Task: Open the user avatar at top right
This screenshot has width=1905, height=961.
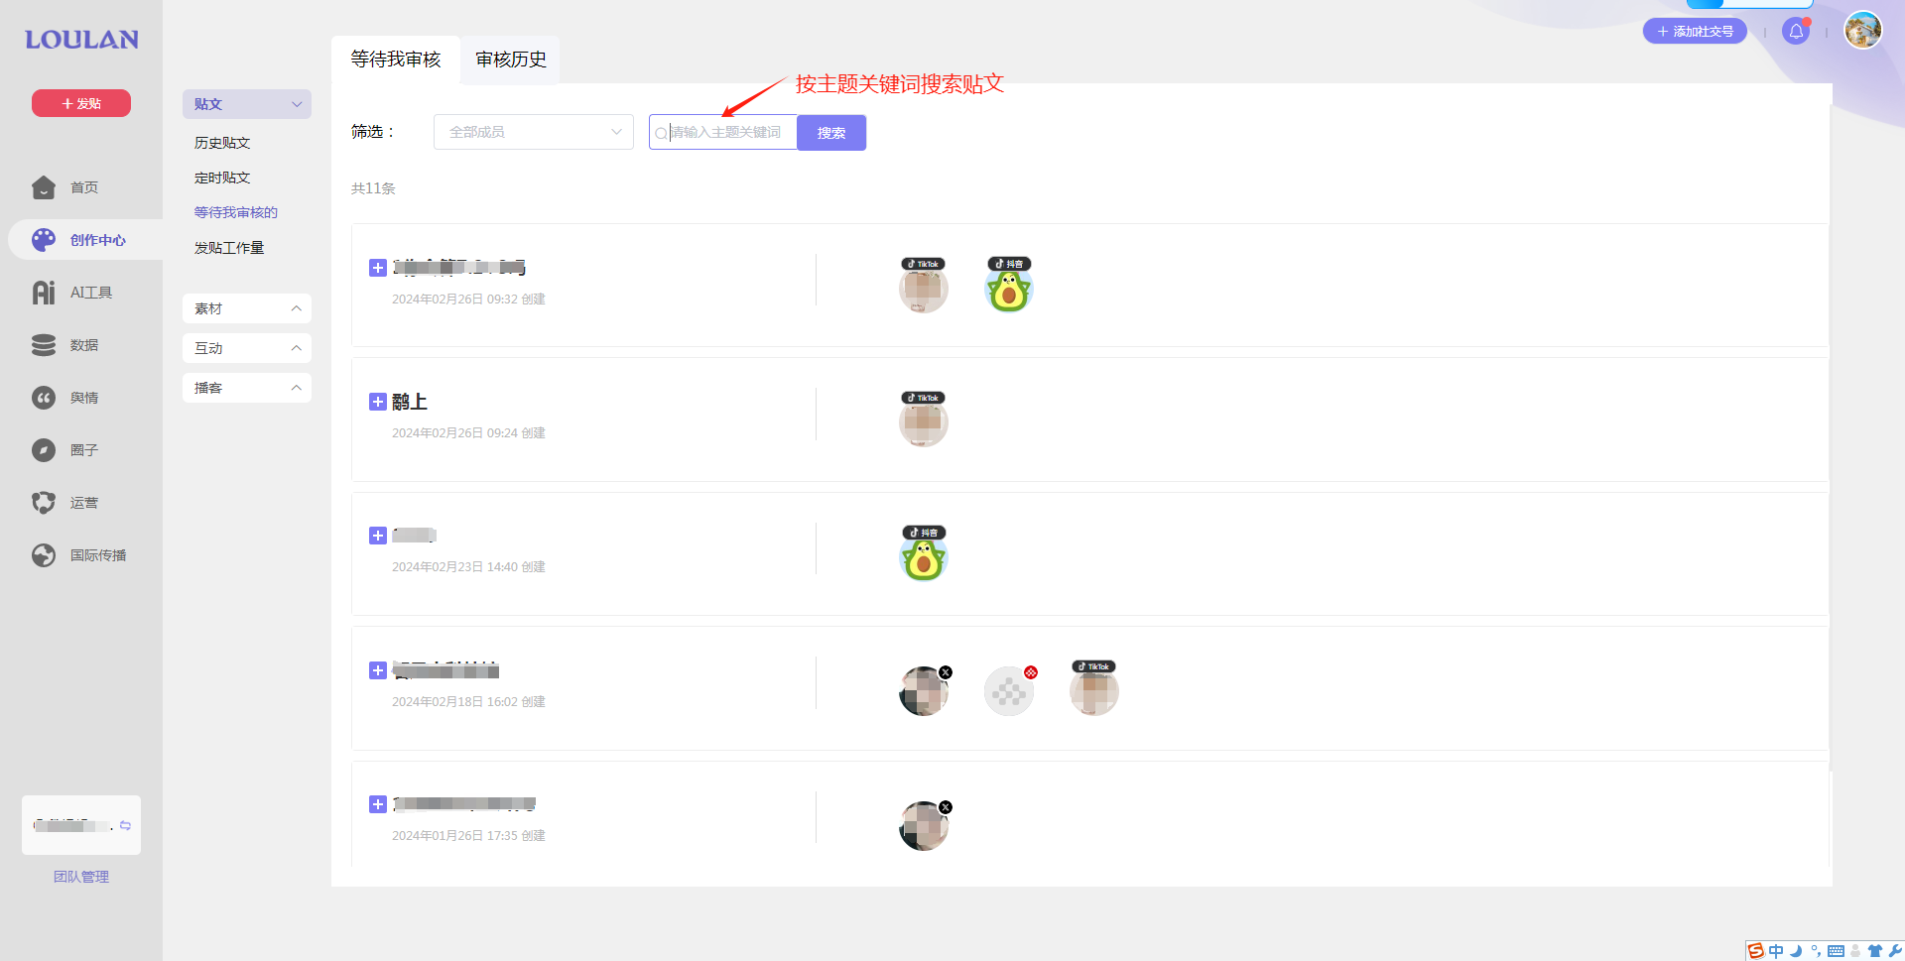Action: (x=1862, y=30)
